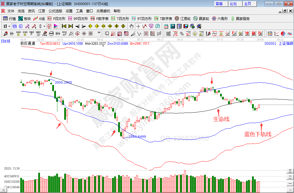Open the calculator tool icon
The width and height of the screenshot is (294, 193).
point(173,26)
